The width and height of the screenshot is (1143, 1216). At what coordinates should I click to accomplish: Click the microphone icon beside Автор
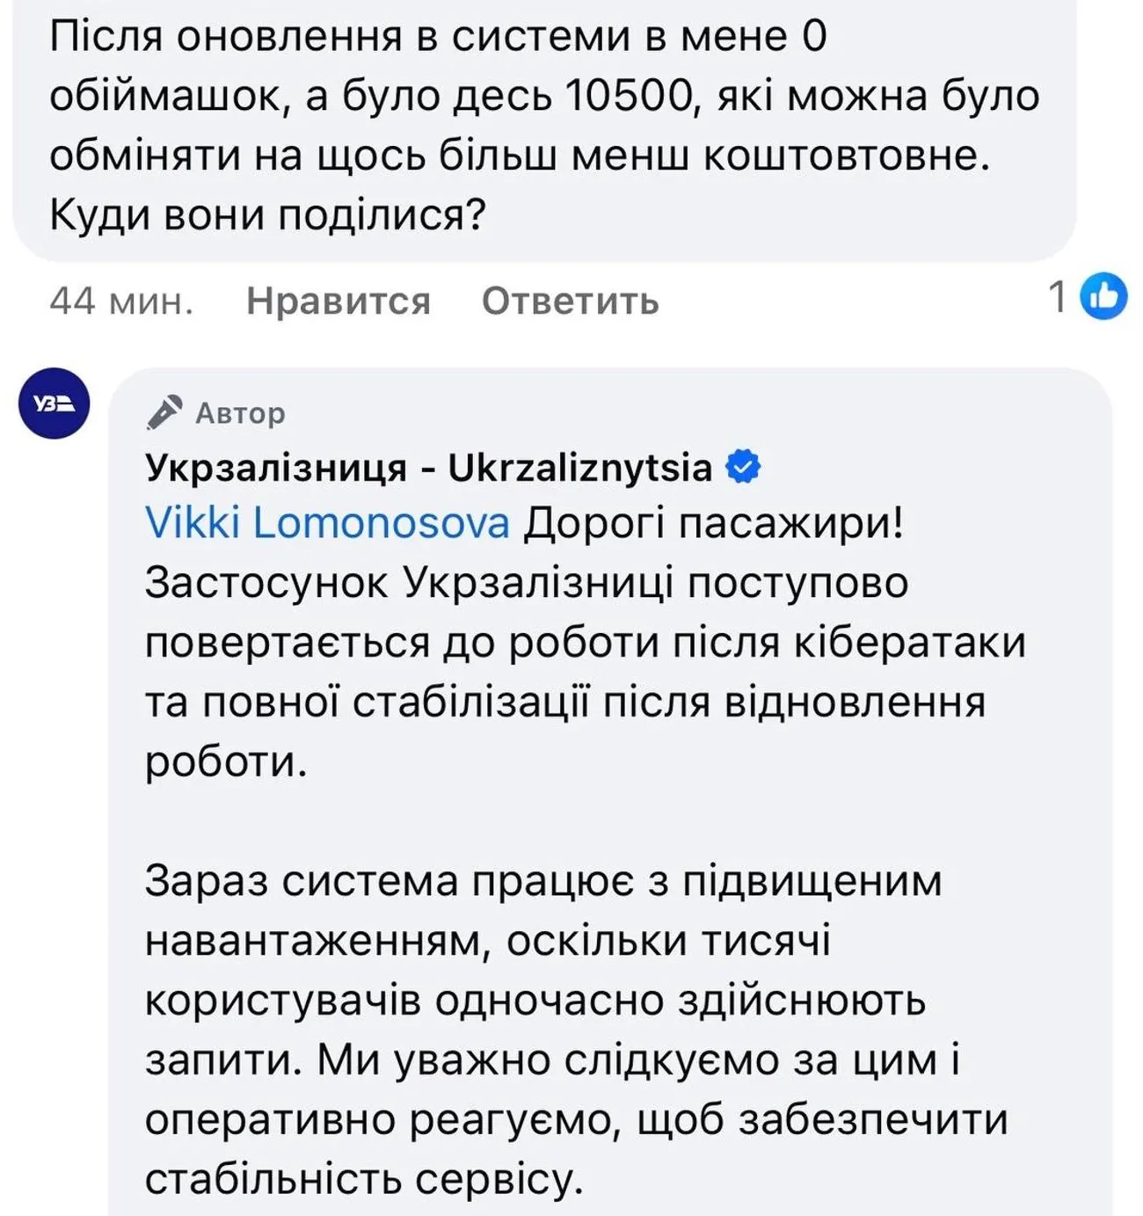(x=164, y=411)
